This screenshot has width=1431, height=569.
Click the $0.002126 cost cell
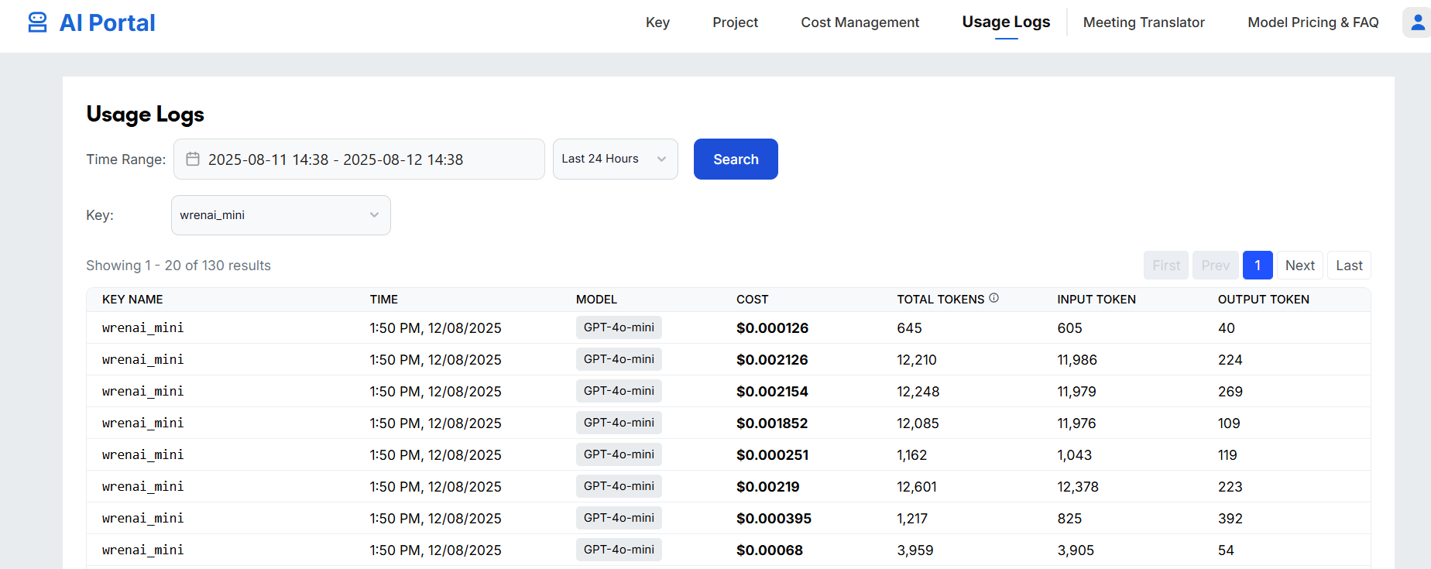click(x=772, y=360)
